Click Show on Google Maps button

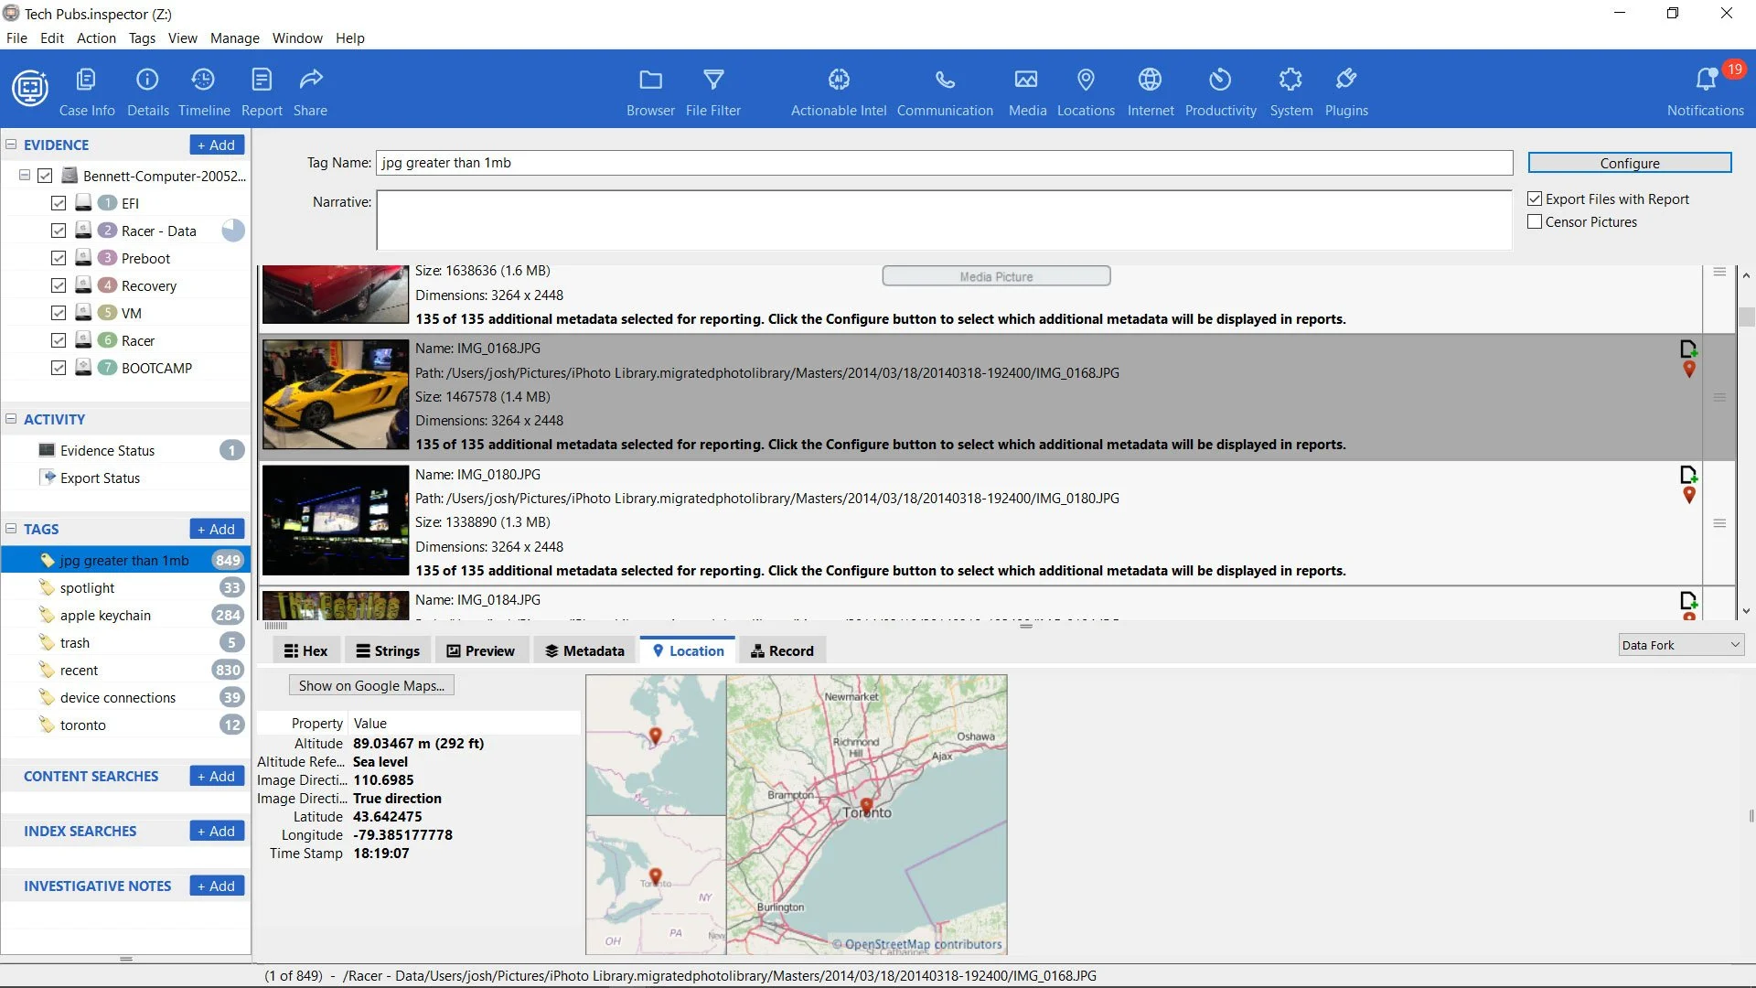pyautogui.click(x=371, y=685)
